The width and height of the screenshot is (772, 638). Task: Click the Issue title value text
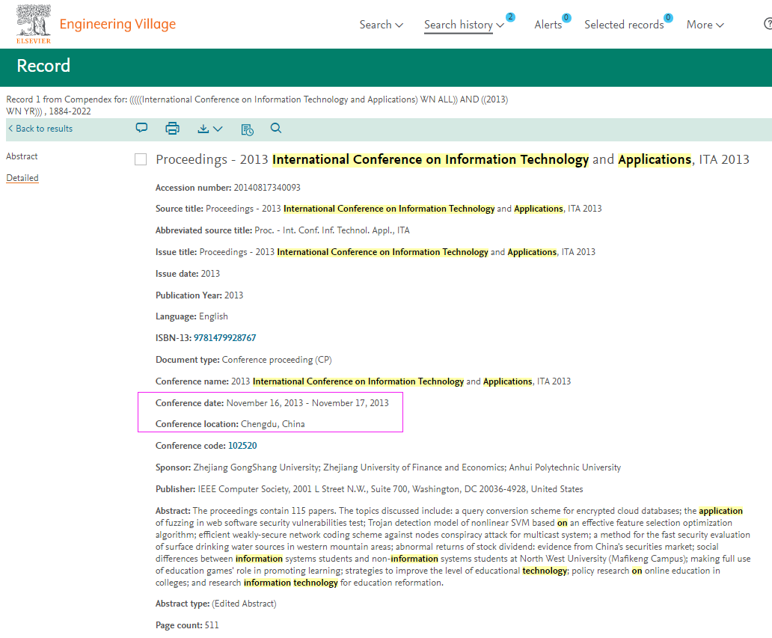pos(397,252)
